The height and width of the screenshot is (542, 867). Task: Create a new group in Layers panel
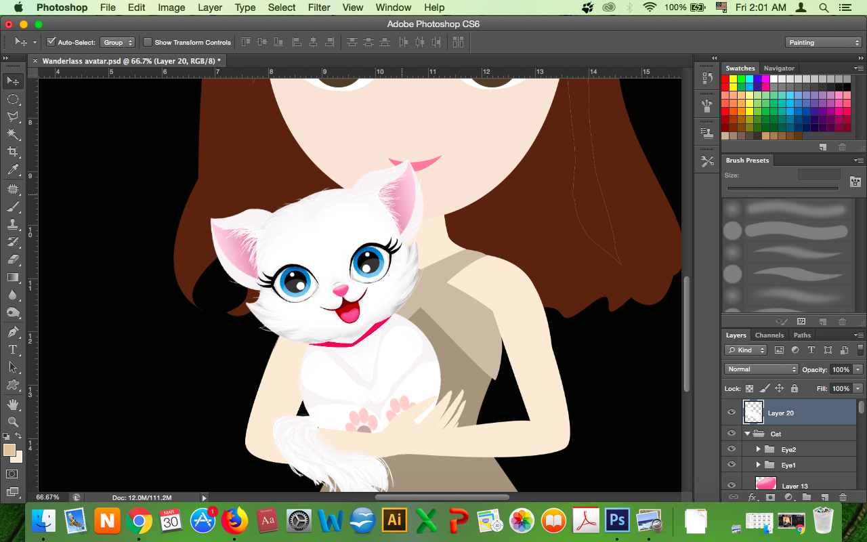807,497
